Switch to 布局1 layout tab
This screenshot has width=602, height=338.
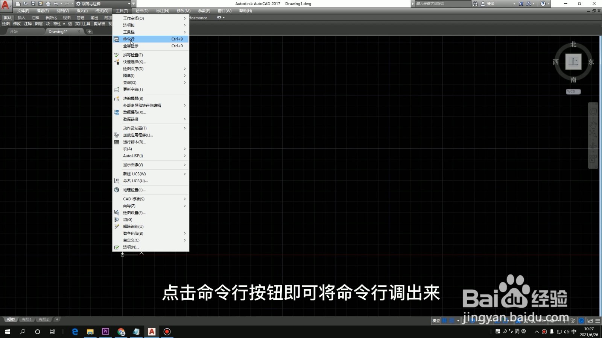click(27, 320)
